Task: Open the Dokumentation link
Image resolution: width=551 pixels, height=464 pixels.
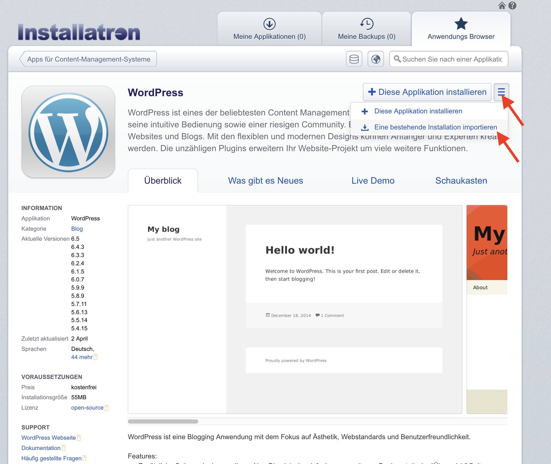Action: pyautogui.click(x=41, y=448)
